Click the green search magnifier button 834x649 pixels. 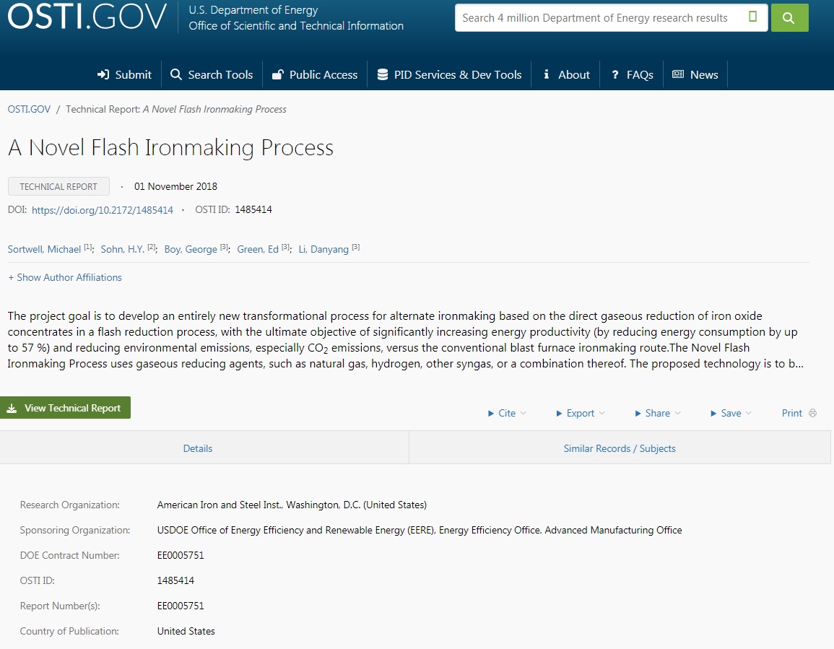789,17
